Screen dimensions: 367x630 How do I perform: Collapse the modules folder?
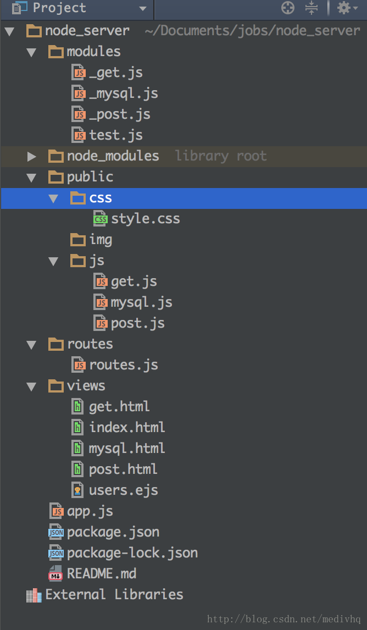point(31,52)
